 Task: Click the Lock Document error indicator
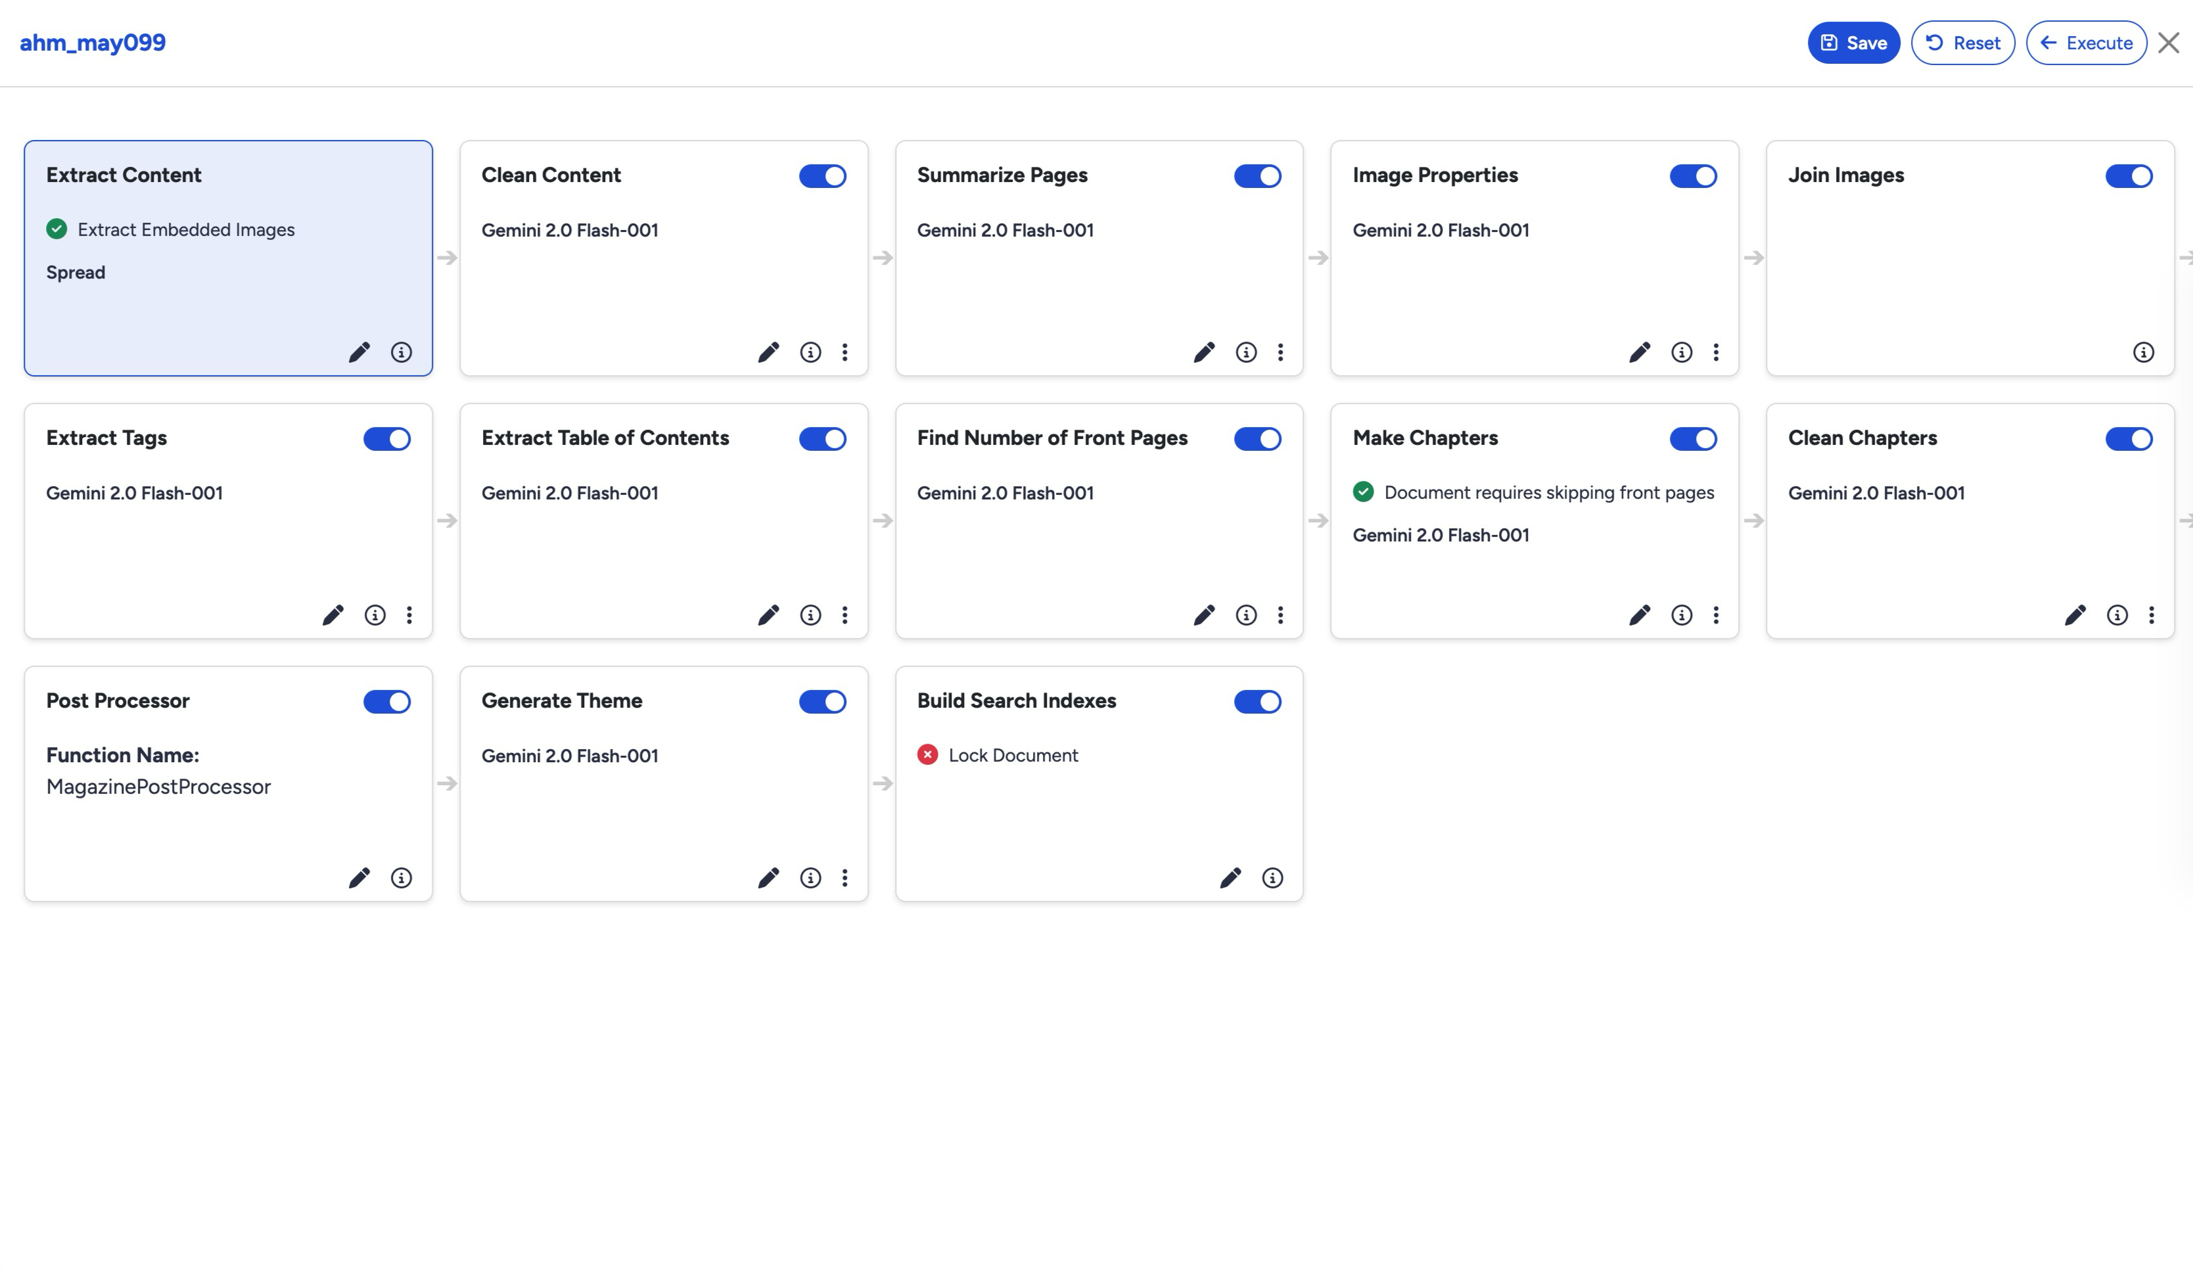click(928, 754)
